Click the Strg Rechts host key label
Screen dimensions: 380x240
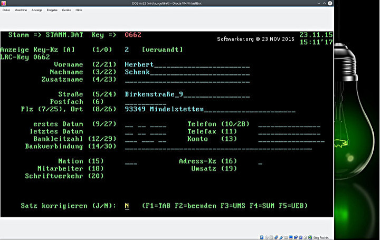pos(321,237)
